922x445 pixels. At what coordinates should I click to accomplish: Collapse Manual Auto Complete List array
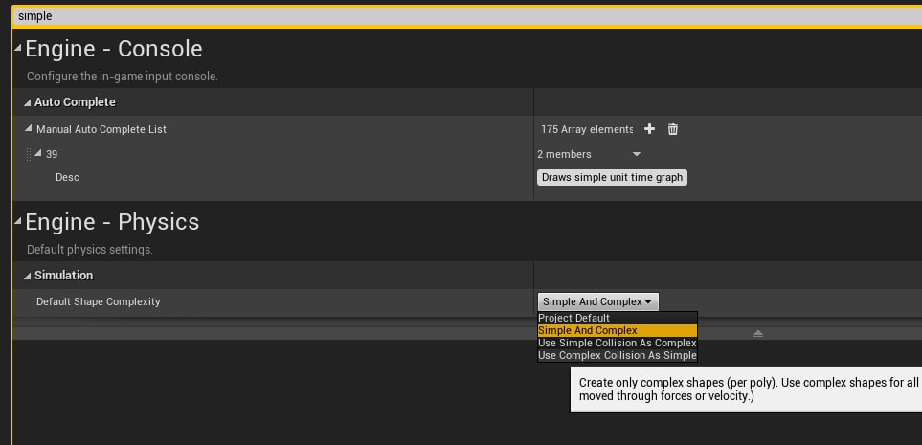29,128
